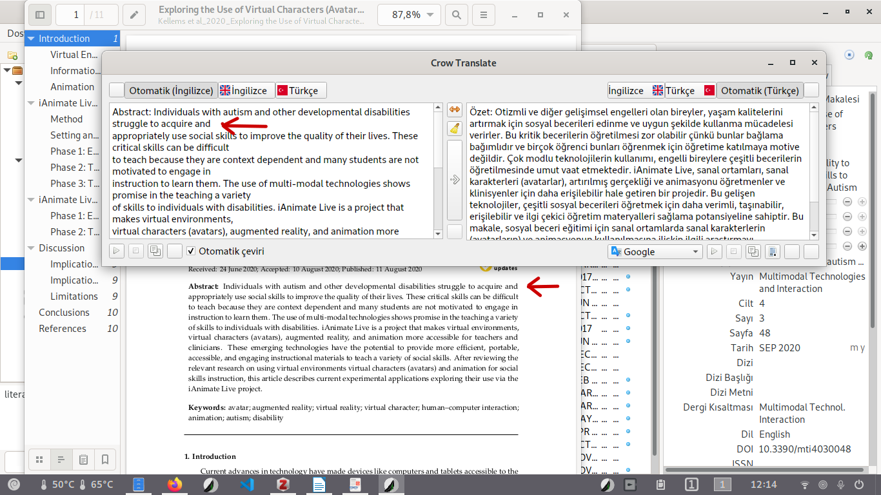Copy all translation data
Image resolution: width=881 pixels, height=495 pixels.
pos(773,251)
